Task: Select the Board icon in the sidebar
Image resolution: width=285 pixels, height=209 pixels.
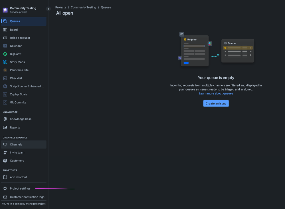Action: pyautogui.click(x=5, y=30)
